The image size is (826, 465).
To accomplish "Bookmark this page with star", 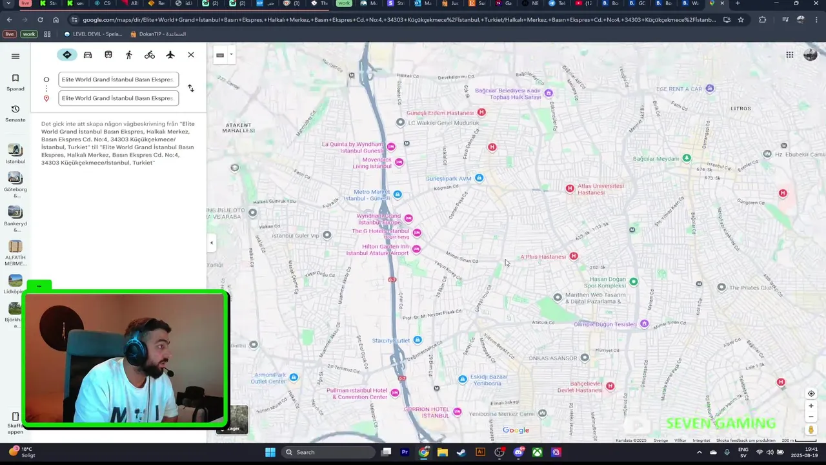I will (741, 20).
